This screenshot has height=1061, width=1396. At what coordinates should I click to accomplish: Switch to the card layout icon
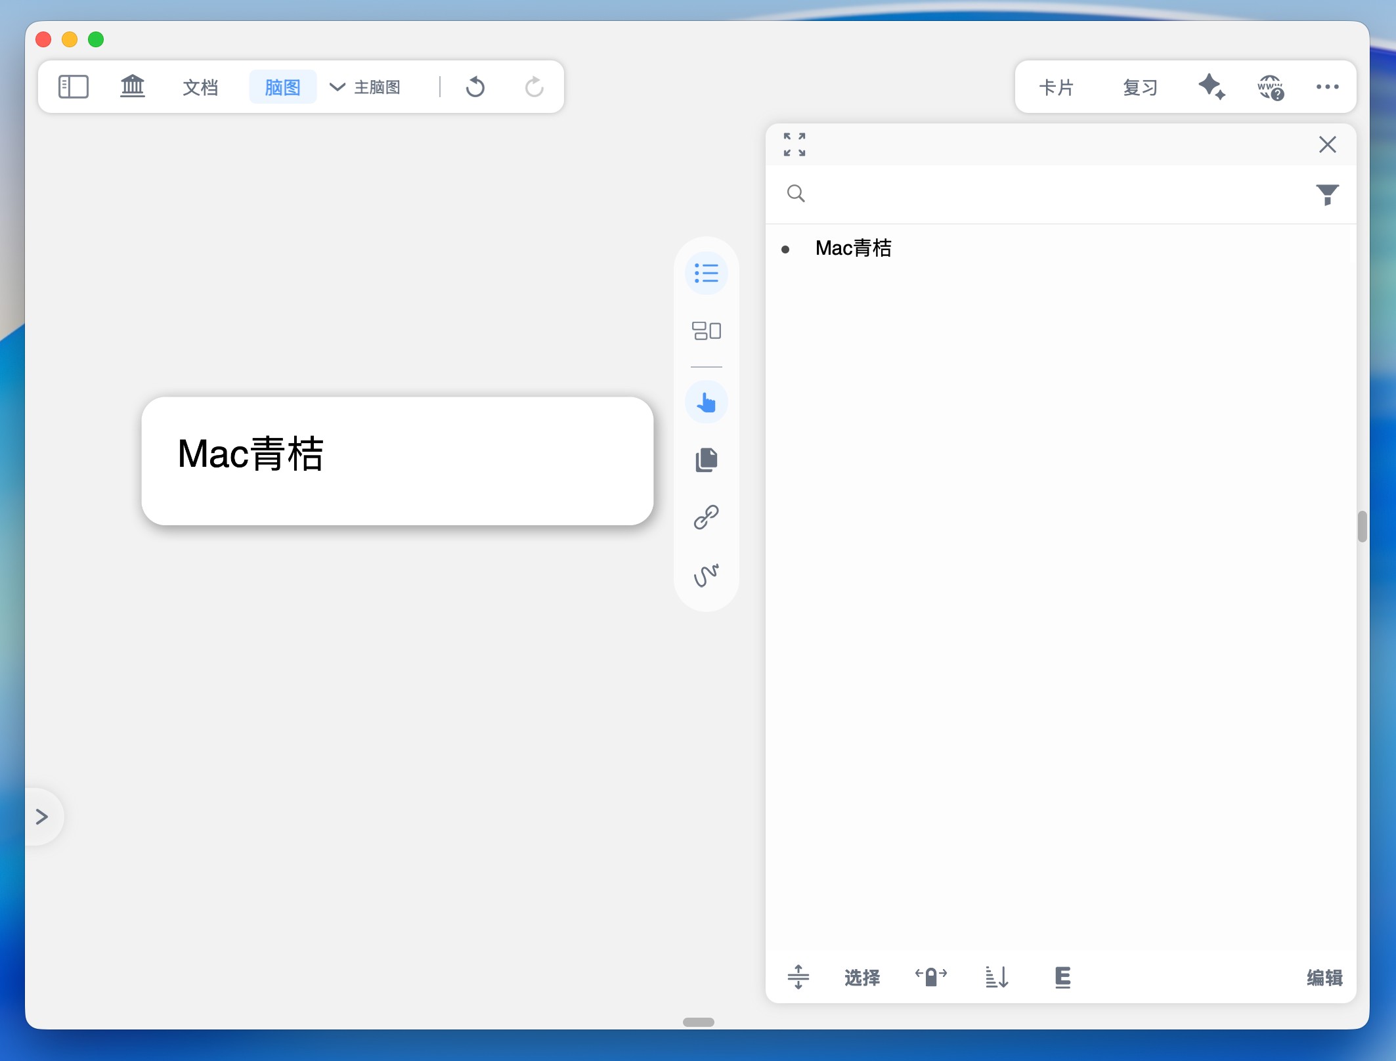click(707, 330)
